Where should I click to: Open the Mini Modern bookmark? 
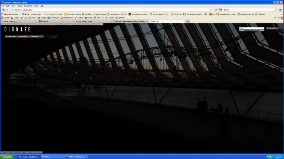177,14
